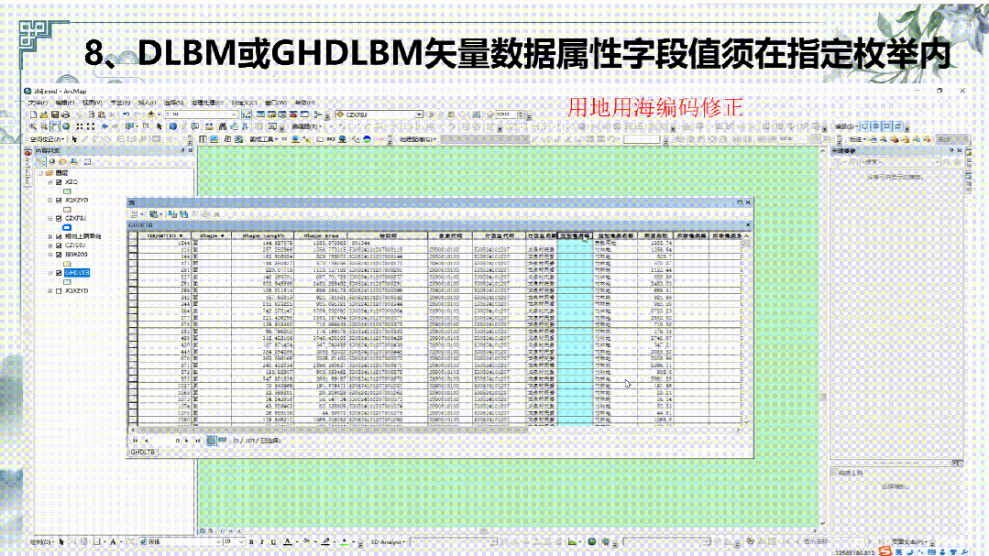This screenshot has width=989, height=556.
Task: Click the Shape_Area column header
Action: point(321,235)
